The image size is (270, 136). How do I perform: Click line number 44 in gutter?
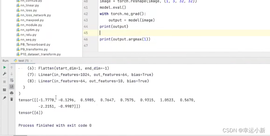pos(85,27)
